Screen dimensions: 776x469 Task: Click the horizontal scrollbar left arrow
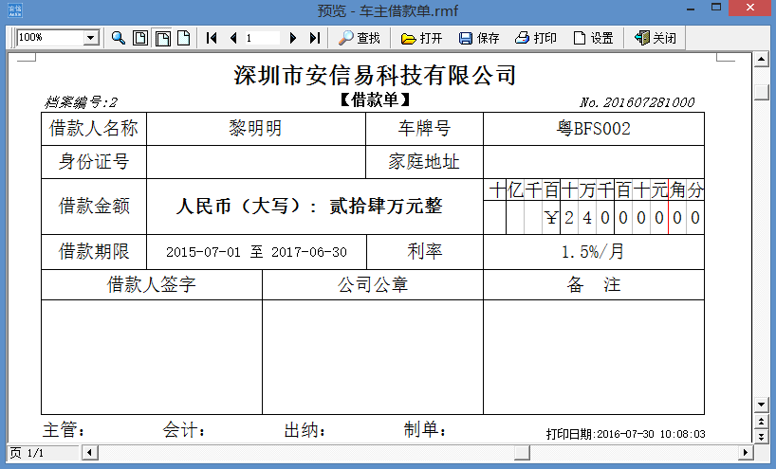pyautogui.click(x=89, y=452)
